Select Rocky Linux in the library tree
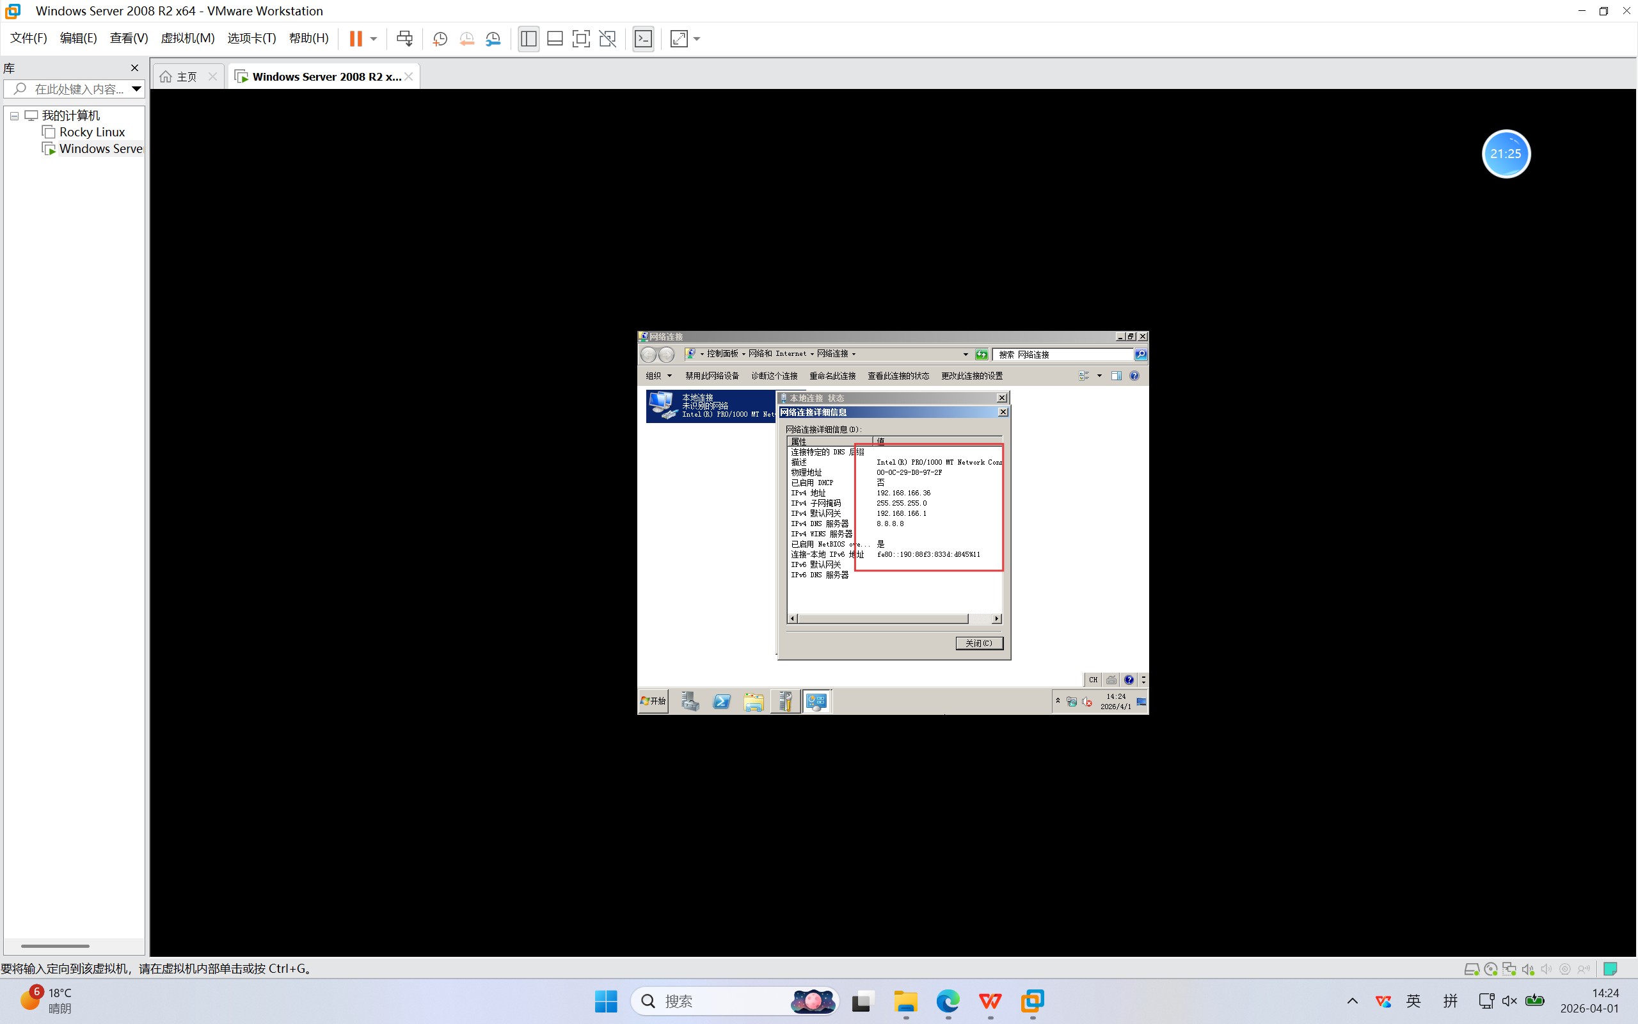Screen dimensions: 1638x1024 (92, 132)
